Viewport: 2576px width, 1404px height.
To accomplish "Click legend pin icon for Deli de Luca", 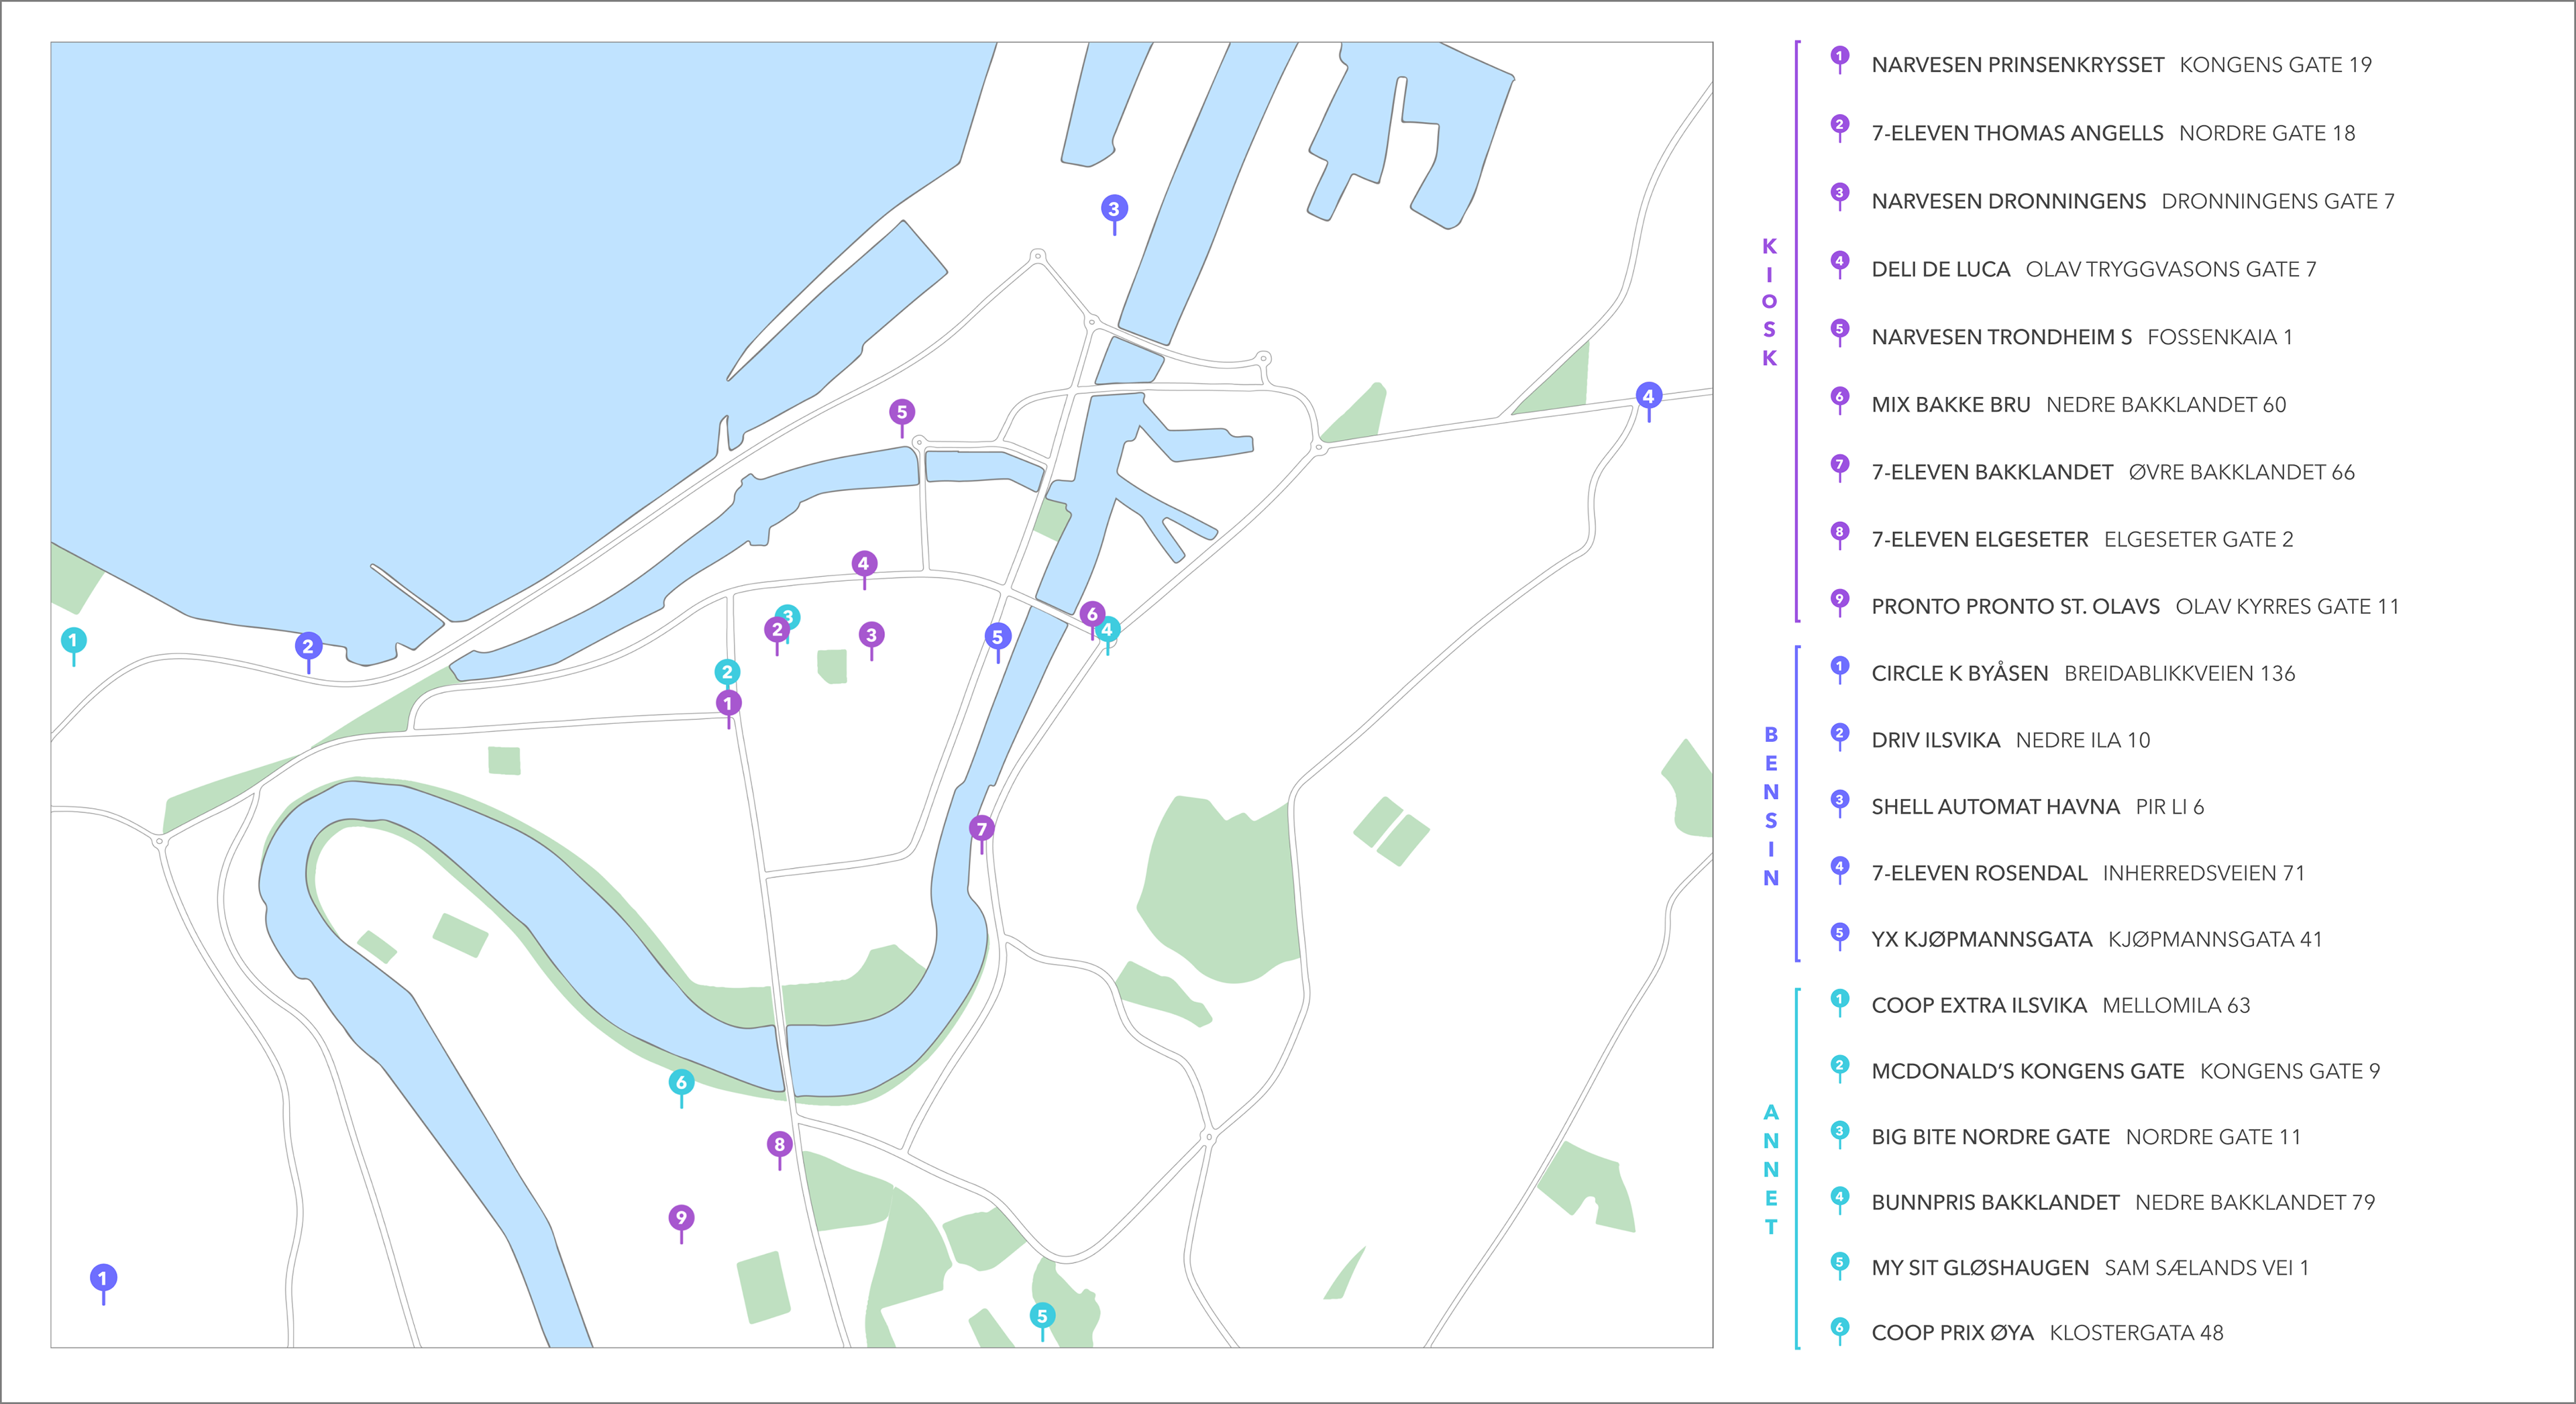I will pos(1839,265).
